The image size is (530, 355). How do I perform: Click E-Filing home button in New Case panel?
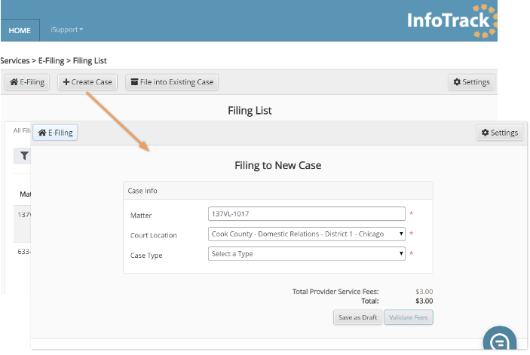click(55, 133)
